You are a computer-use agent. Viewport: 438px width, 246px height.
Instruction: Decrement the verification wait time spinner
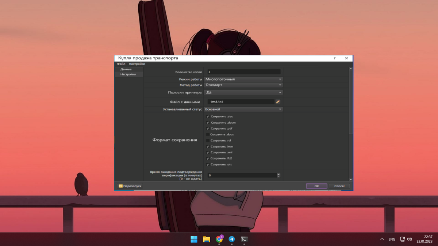(x=278, y=176)
